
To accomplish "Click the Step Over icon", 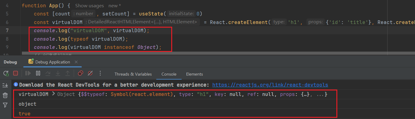I will 48,73.
